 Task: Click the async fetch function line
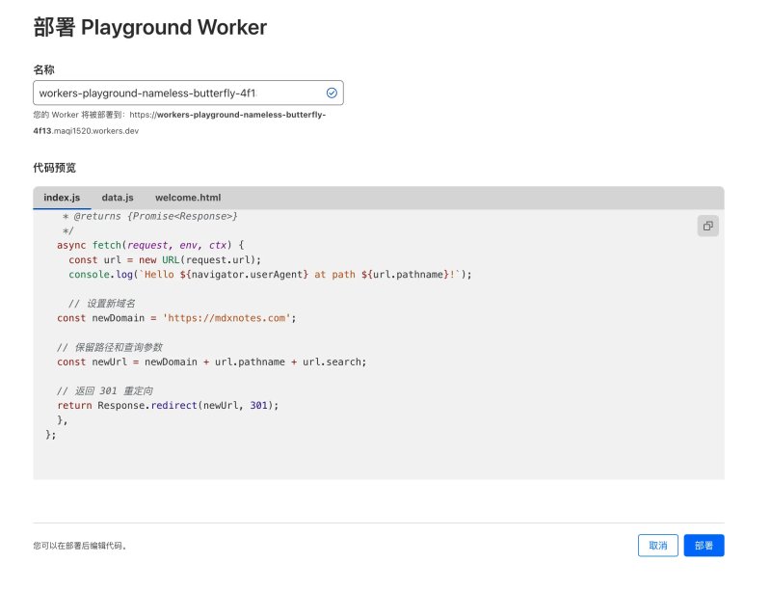(x=150, y=245)
